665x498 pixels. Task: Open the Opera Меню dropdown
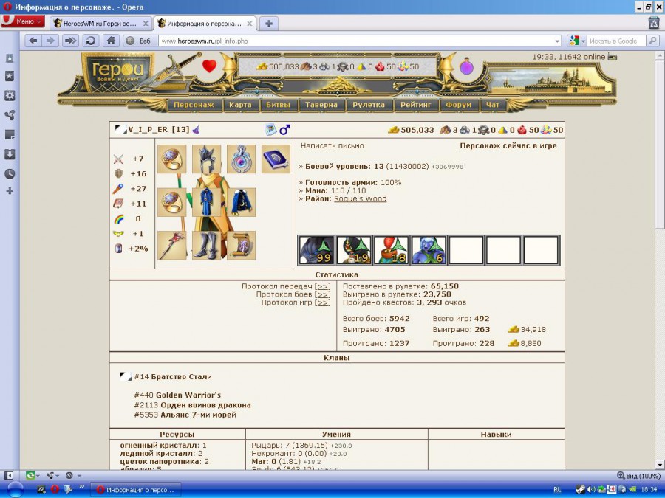[x=24, y=21]
